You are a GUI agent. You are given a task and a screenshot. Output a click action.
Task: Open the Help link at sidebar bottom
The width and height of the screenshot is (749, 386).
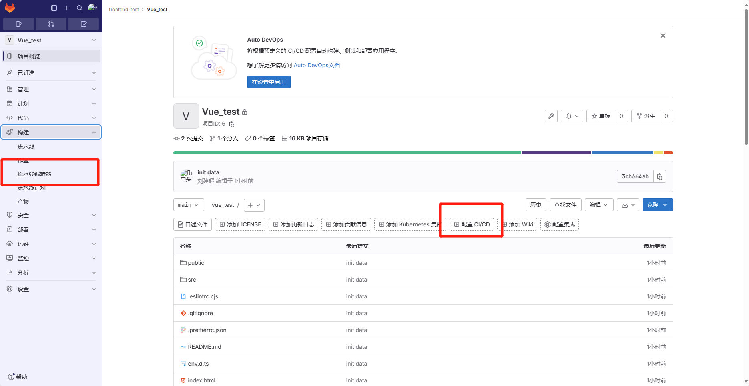point(18,377)
